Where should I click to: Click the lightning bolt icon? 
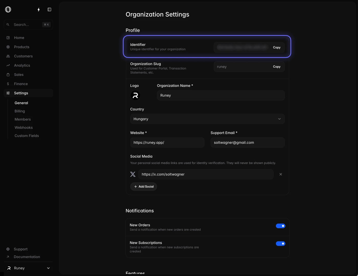click(x=39, y=9)
